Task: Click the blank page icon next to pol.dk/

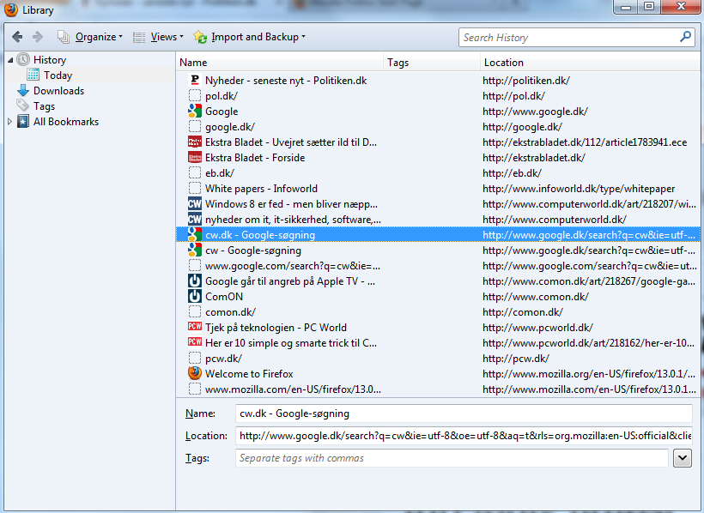Action: [194, 95]
